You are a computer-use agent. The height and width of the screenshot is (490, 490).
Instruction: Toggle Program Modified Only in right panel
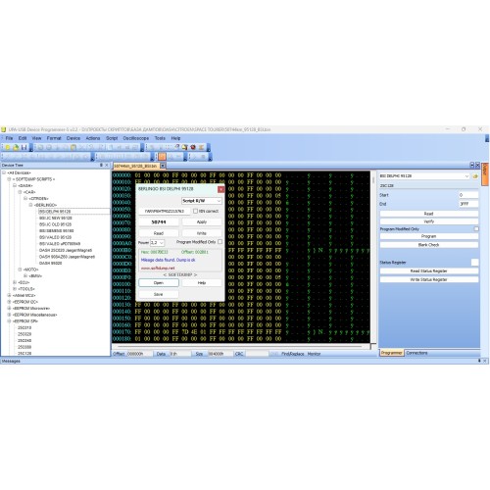[x=476, y=229]
